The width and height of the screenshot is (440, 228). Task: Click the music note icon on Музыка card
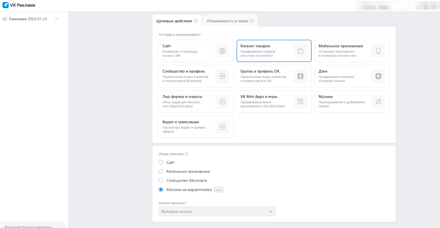(x=378, y=101)
